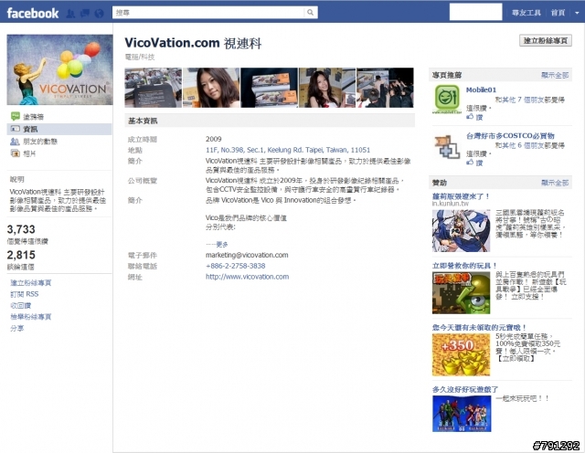The width and height of the screenshot is (585, 453).
Task: Click the Keelung Rd. Taipei address link
Action: click(288, 150)
